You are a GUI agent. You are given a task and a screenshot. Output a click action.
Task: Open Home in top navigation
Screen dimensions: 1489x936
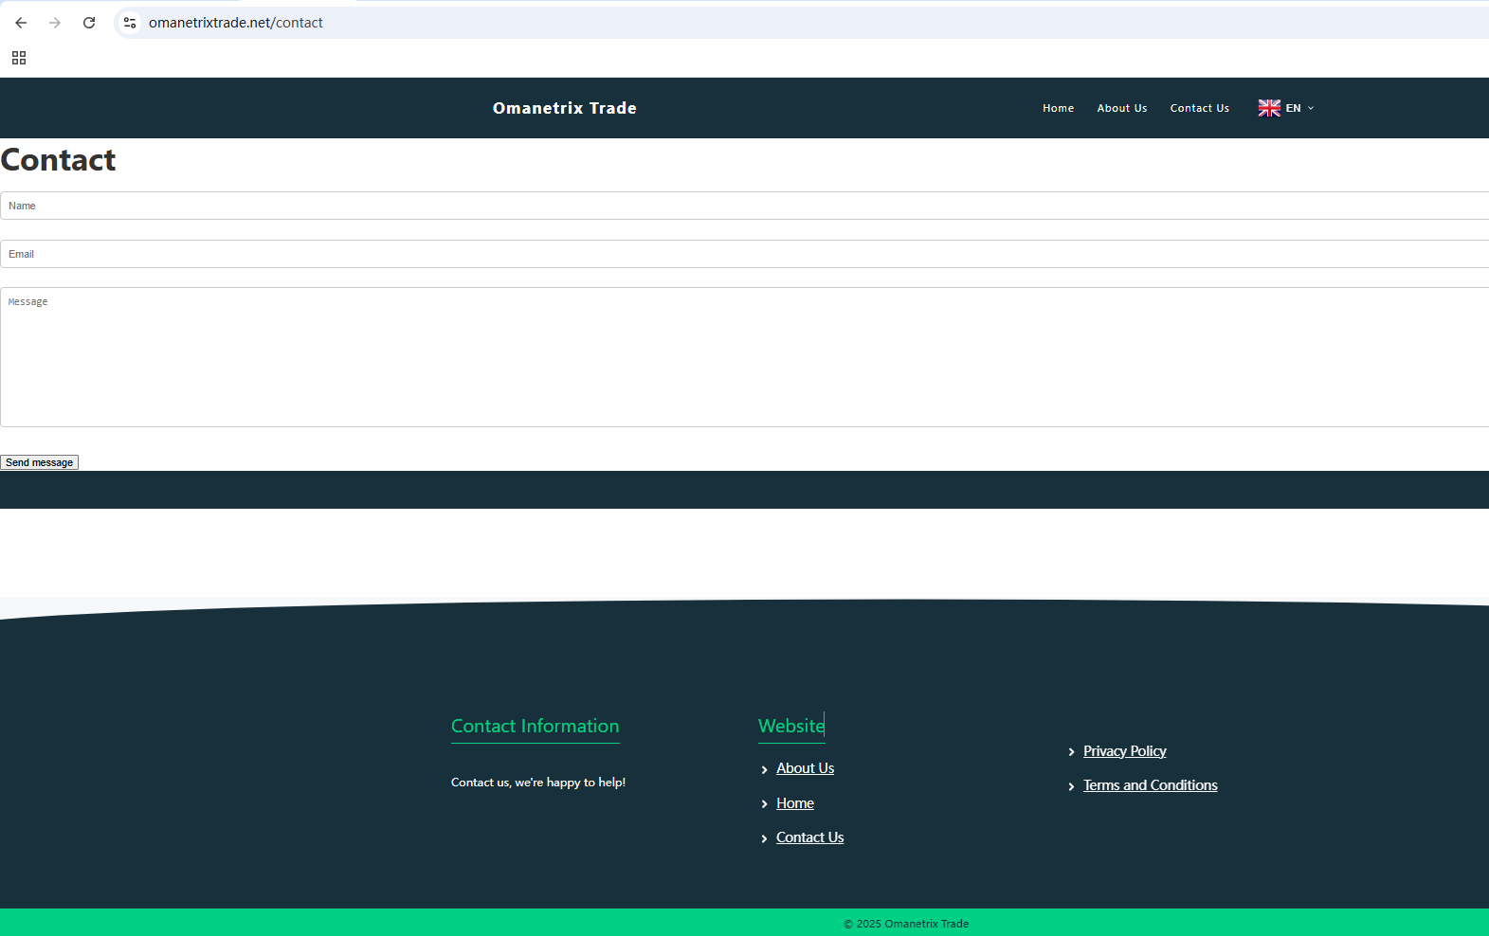click(1058, 108)
